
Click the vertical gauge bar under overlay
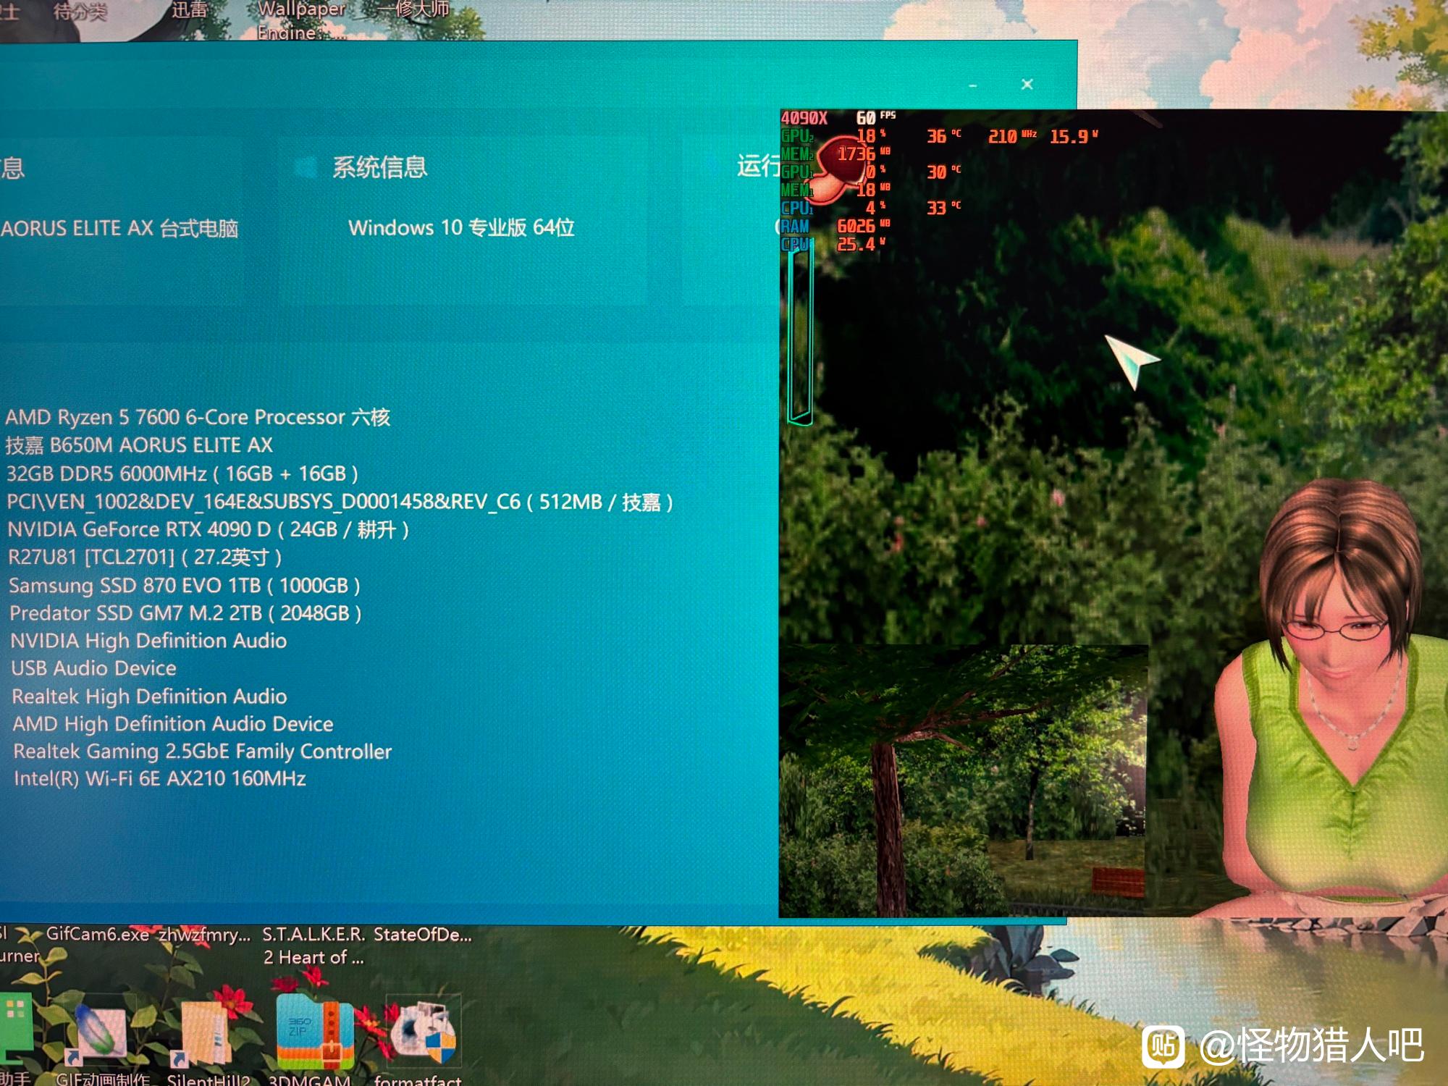pyautogui.click(x=800, y=333)
